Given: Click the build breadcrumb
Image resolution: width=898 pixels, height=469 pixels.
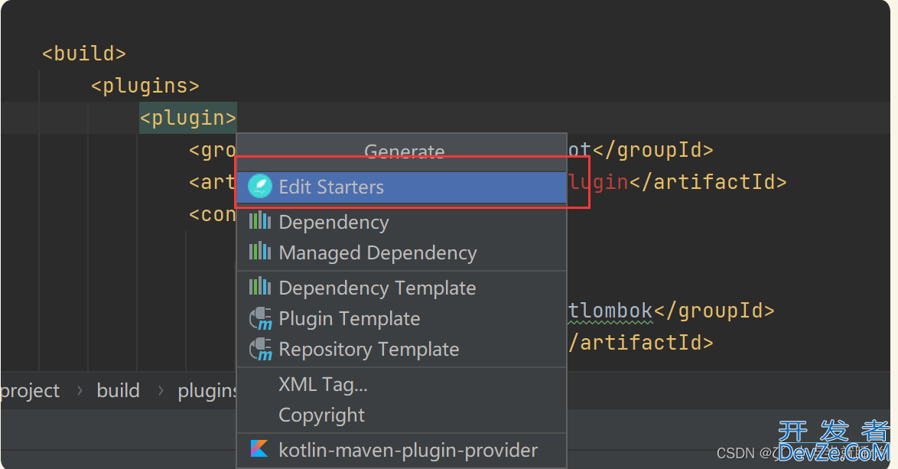Looking at the screenshot, I should [x=118, y=390].
